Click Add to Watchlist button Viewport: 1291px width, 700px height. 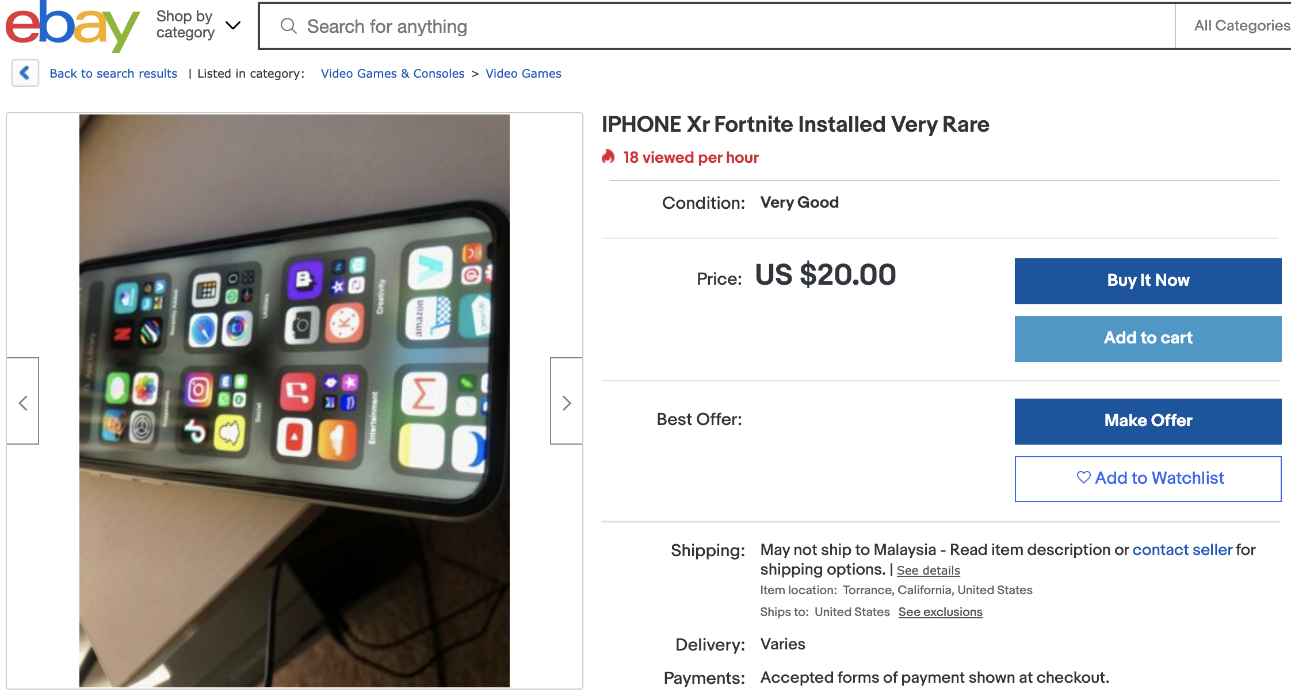[1148, 479]
